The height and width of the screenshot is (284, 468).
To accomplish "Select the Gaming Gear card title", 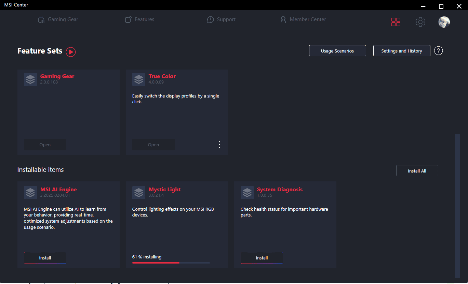I will (57, 76).
